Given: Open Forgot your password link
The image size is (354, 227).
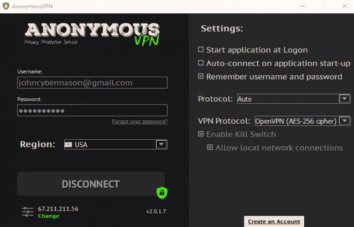Looking at the screenshot, I should pos(140,122).
